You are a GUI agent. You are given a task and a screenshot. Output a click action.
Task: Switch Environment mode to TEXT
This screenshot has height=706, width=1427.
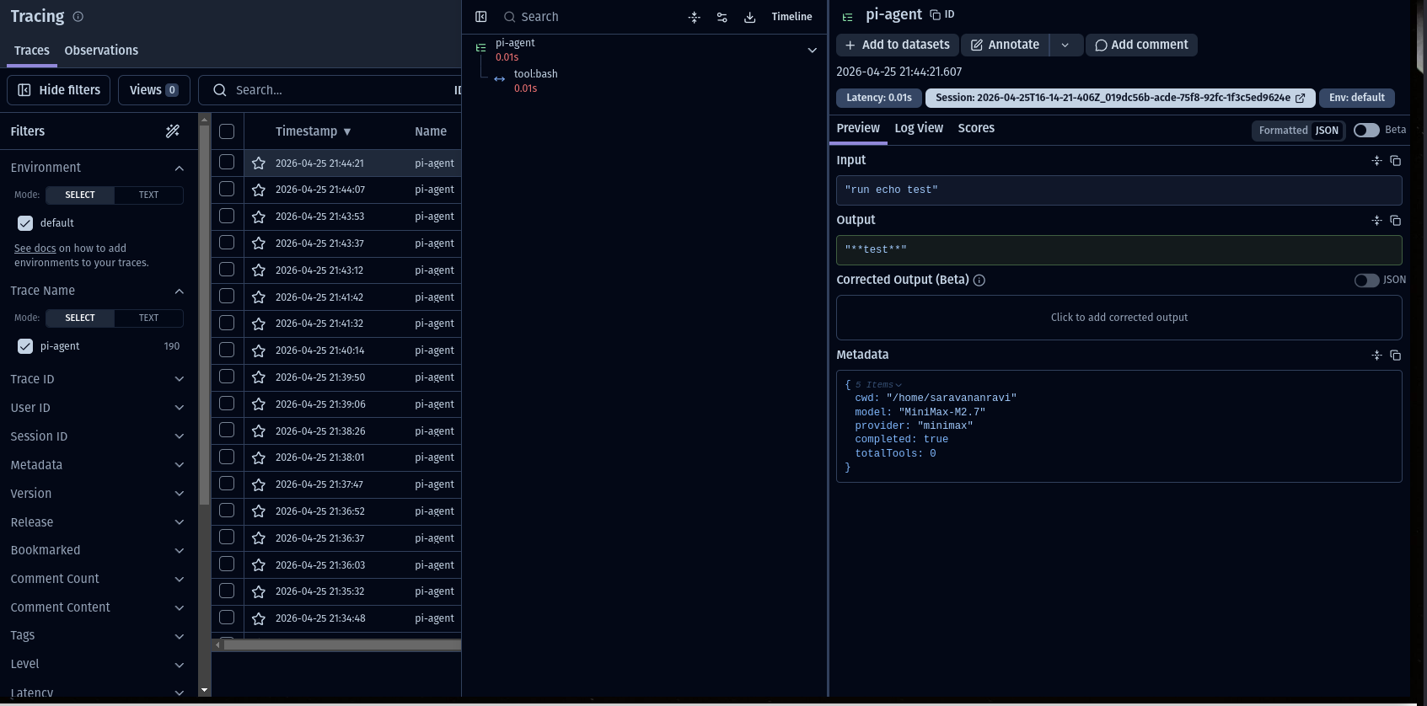pyautogui.click(x=148, y=195)
